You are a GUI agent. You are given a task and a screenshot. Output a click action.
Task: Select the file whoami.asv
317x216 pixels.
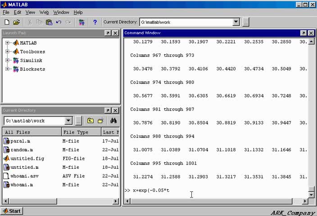click(x=24, y=176)
